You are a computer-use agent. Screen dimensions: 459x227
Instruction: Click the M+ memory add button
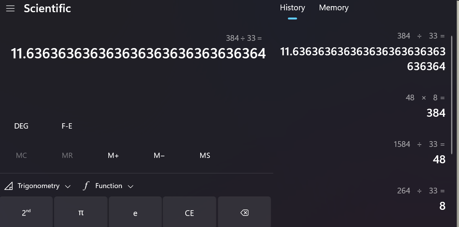point(113,156)
